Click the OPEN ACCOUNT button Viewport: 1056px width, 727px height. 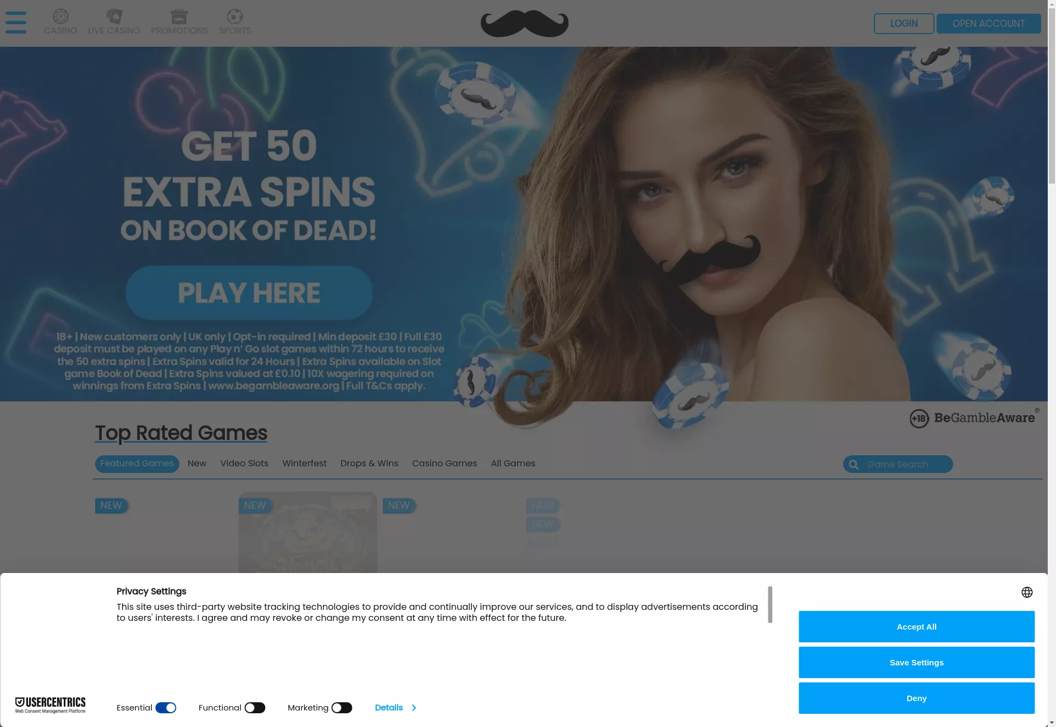coord(988,24)
